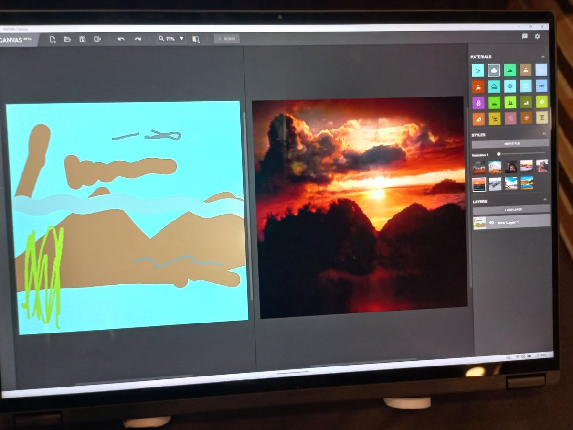
Task: Collapse the Materials panel
Action: (544, 56)
